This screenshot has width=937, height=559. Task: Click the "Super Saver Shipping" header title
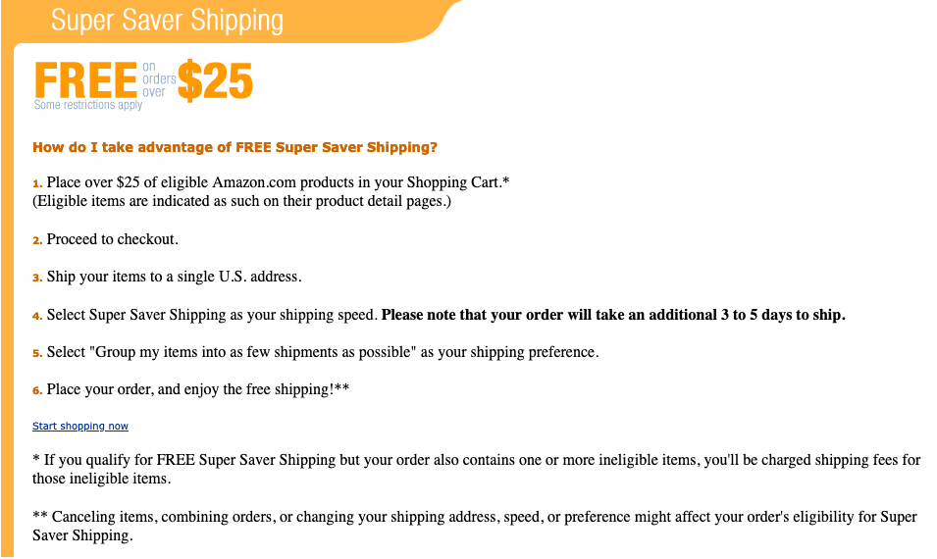[167, 21]
